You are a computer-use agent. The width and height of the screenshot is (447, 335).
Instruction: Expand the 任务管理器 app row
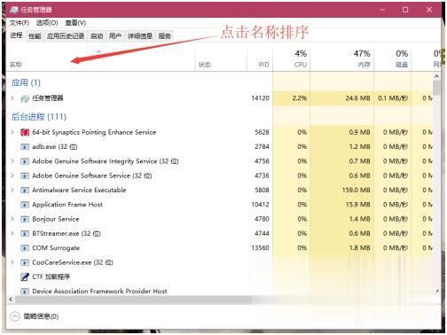pos(12,98)
